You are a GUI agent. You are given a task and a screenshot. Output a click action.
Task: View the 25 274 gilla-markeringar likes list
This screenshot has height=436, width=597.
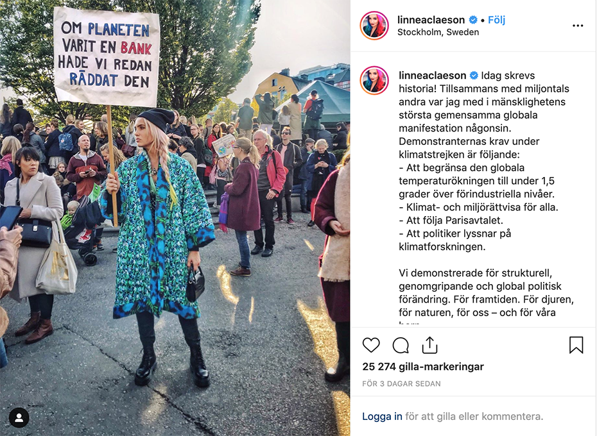pos(423,366)
